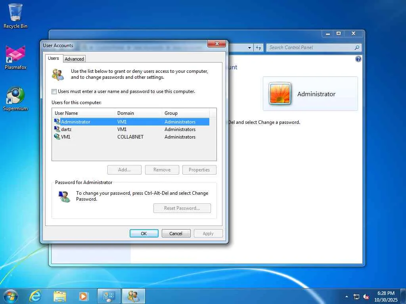
Task: Open the network status tray icon
Action: [356, 297]
